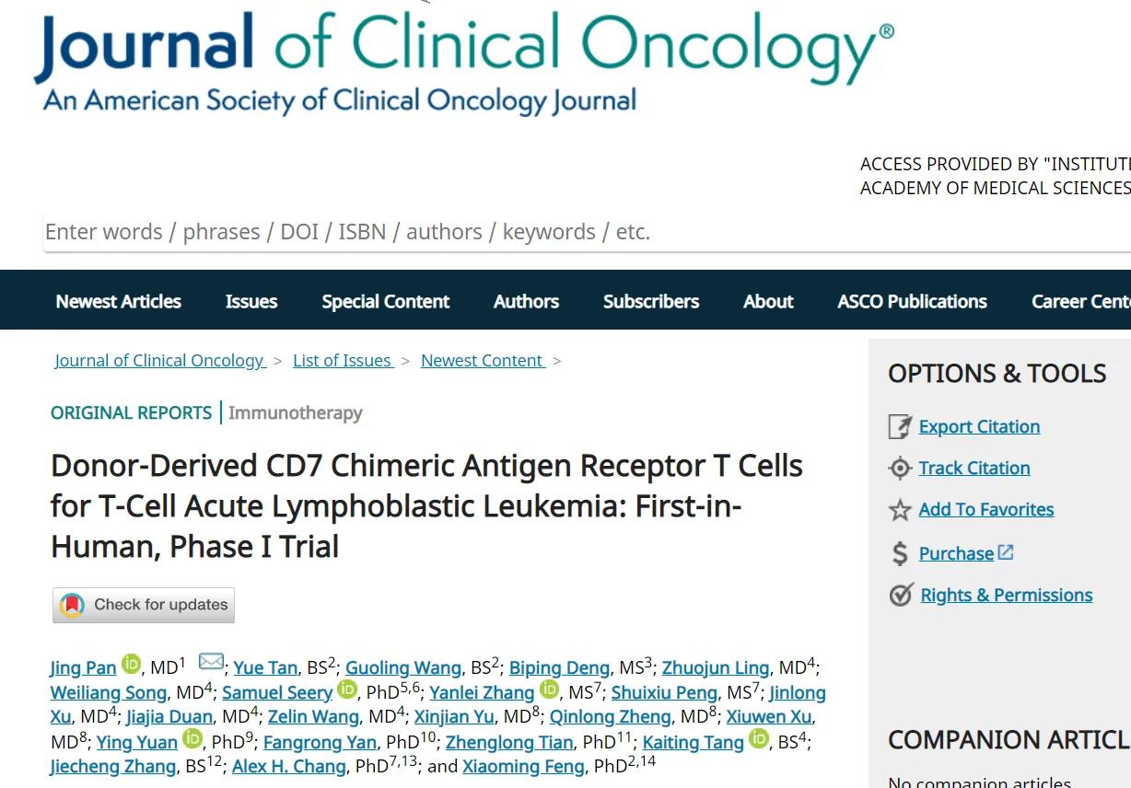This screenshot has width=1131, height=788.
Task: Open Kaiting Tang's ORCID icon
Action: (759, 738)
